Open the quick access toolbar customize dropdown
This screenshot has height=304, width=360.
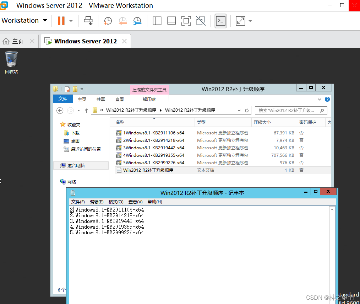coord(82,89)
